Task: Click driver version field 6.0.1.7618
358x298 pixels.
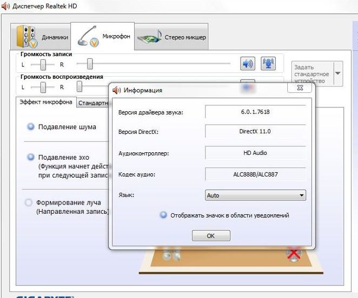Action: pos(255,112)
